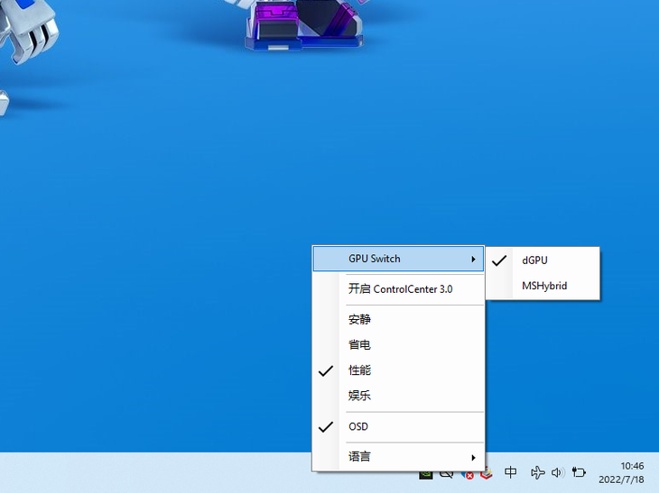The width and height of the screenshot is (659, 493).
Task: Click the taskbar clock showing 10:46
Action: [632, 472]
